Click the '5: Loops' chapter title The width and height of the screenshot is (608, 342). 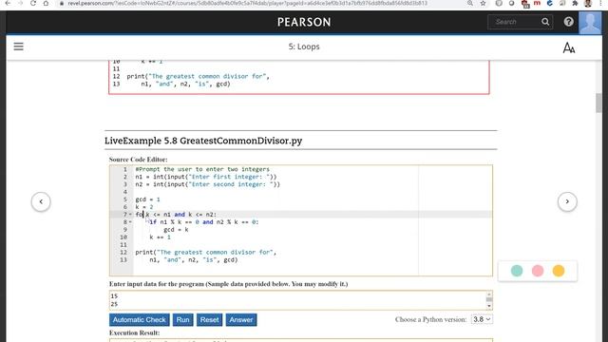(304, 47)
